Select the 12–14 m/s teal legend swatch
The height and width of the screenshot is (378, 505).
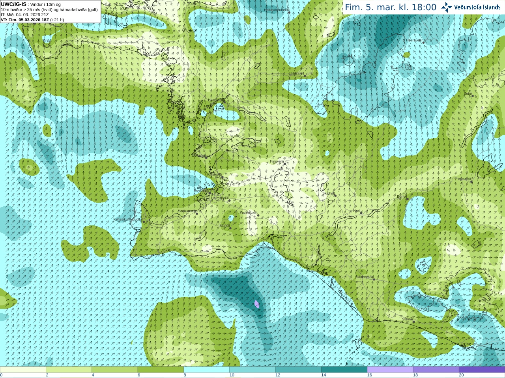pyautogui.click(x=298, y=370)
